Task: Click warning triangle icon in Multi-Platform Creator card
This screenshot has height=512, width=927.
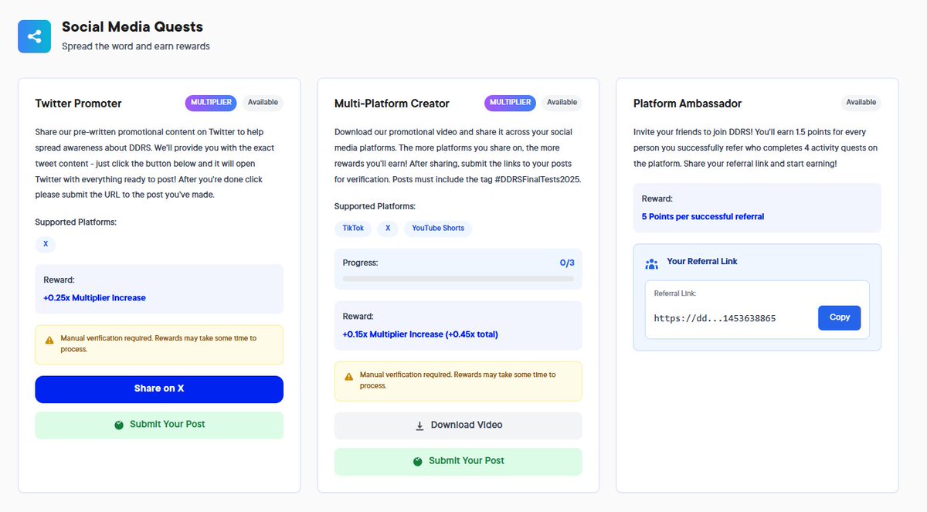Action: pyautogui.click(x=348, y=376)
